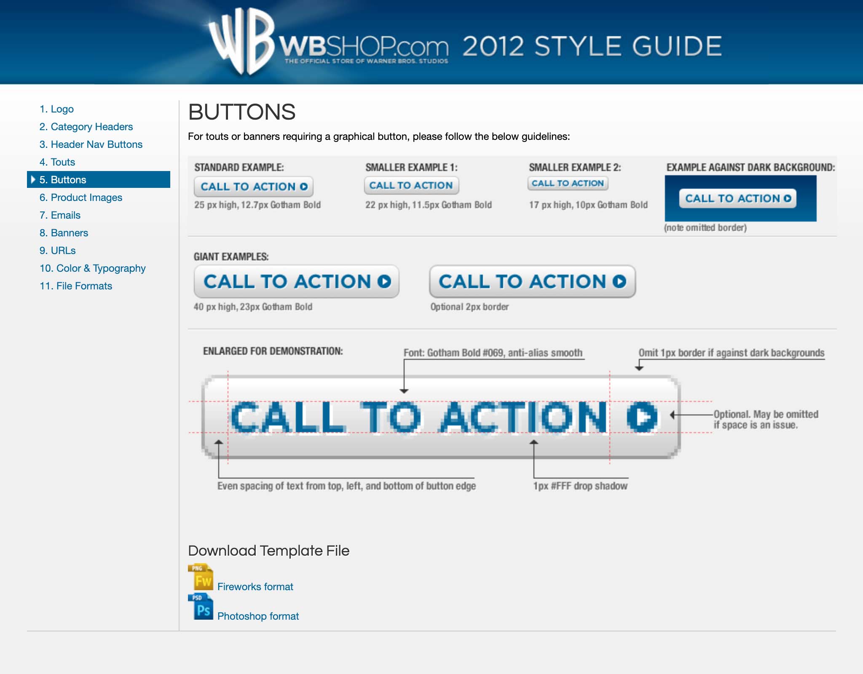This screenshot has width=863, height=674.
Task: Open 6. Product Images page
Action: coord(81,198)
